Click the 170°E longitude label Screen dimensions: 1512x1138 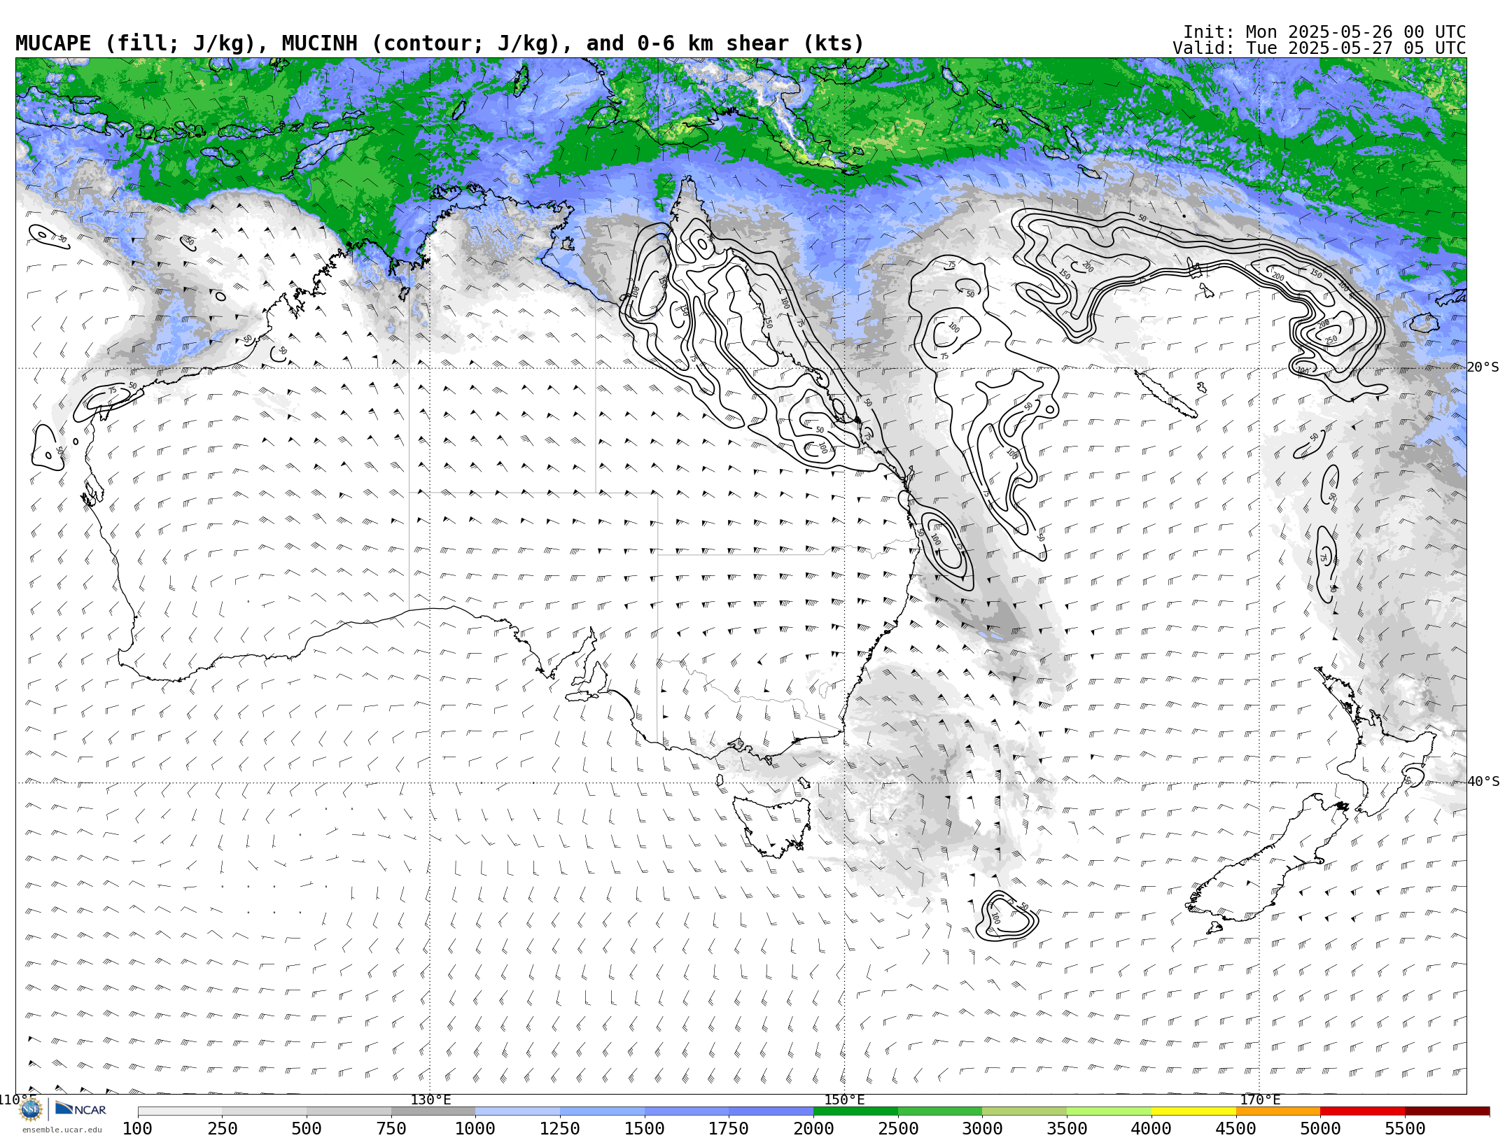1260,1100
